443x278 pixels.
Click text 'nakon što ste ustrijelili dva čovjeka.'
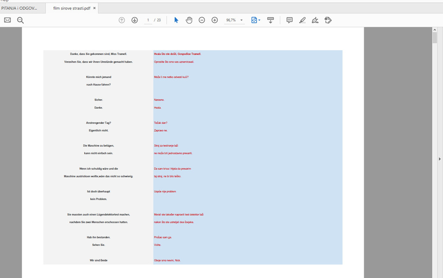174,222
